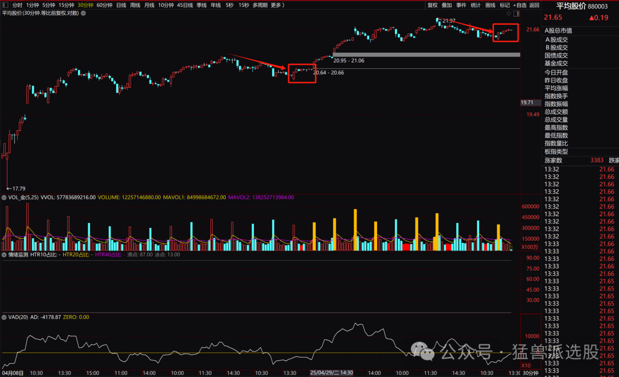The width and height of the screenshot is (619, 377).
Task: Open the 多周期 multi-period view
Action: coord(260,5)
